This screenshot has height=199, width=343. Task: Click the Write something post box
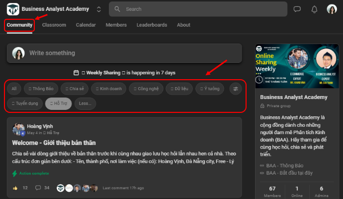[124, 53]
